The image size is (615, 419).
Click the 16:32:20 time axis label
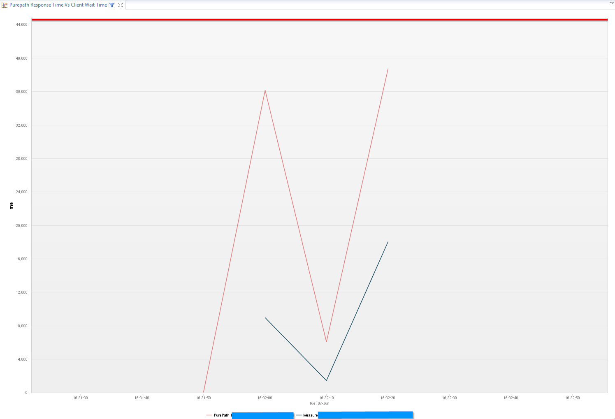pyautogui.click(x=388, y=398)
